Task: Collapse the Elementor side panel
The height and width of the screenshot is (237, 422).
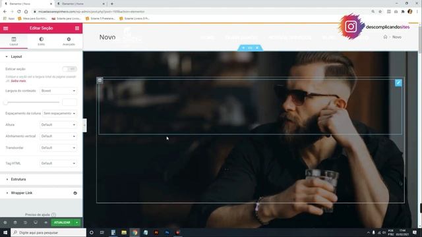Action: 84,125
